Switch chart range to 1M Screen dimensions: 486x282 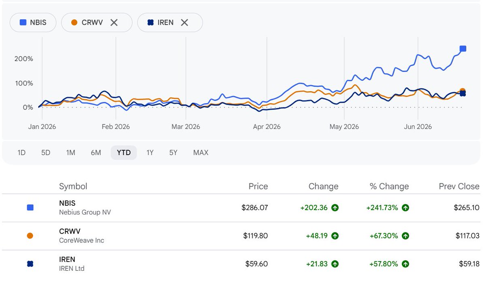coord(70,153)
